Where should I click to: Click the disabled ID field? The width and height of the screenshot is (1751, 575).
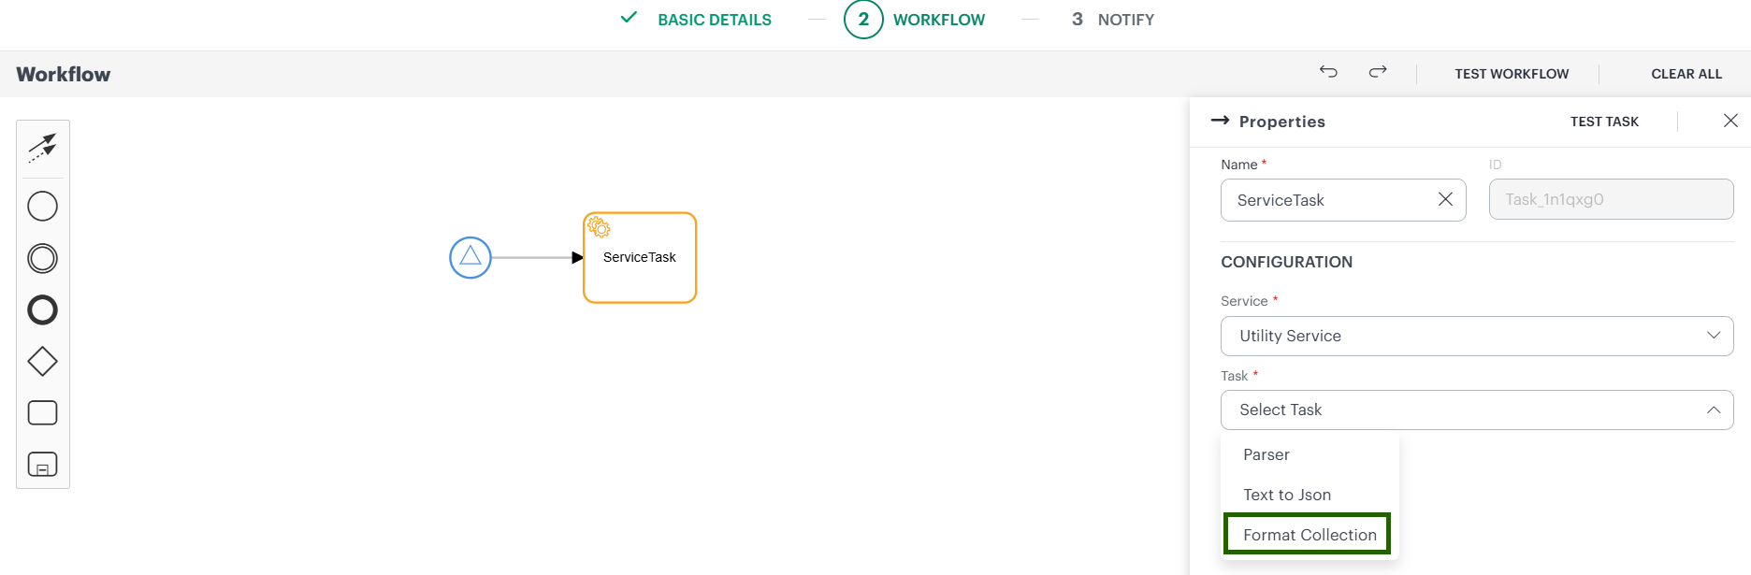pyautogui.click(x=1611, y=199)
